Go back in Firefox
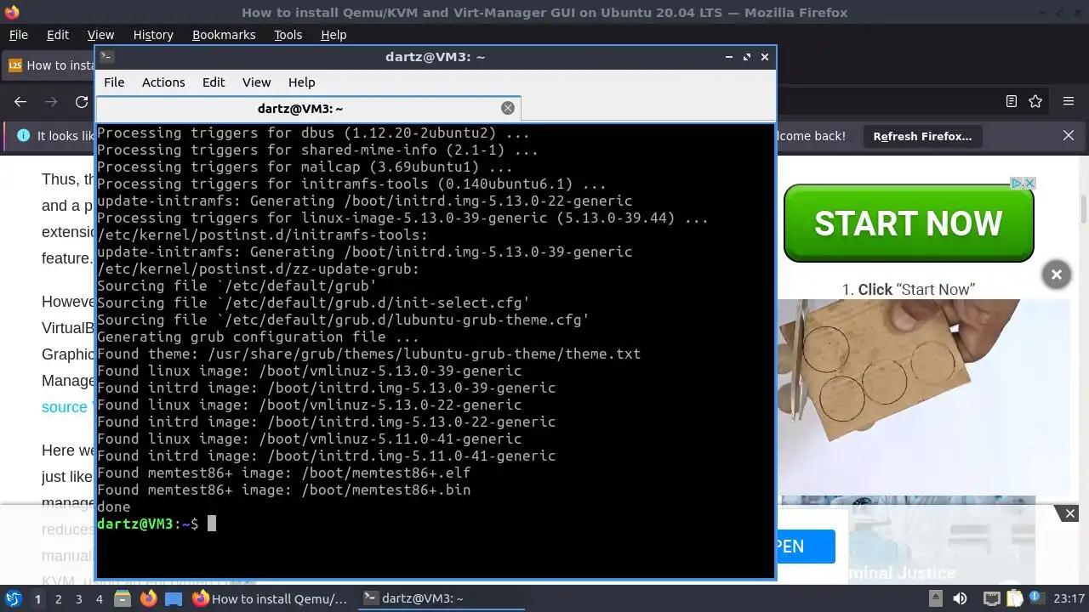This screenshot has height=612, width=1089. (20, 102)
